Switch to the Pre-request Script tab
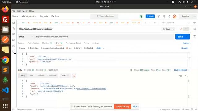Image resolution: width=198 pixels, height=111 pixels. click(73, 43)
